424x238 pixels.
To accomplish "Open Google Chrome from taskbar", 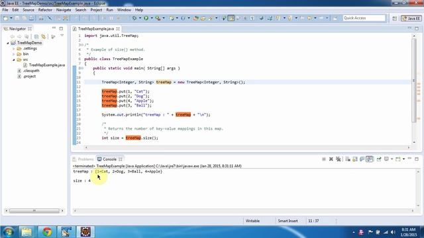I will point(46,232).
